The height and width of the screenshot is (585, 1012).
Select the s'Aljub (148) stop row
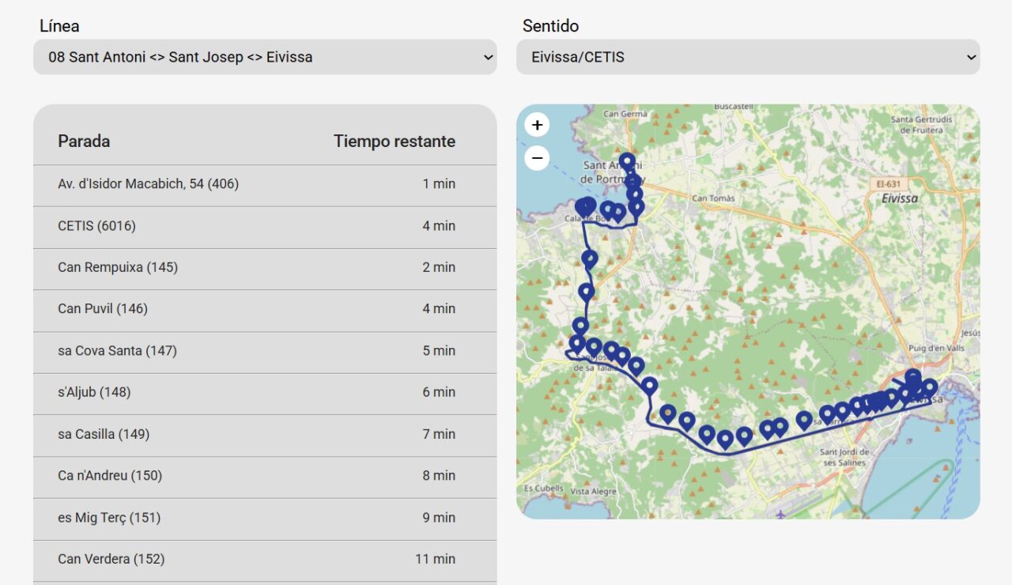[265, 392]
